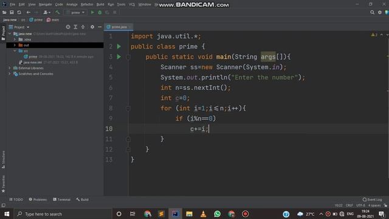
Task: Open the Problems tool window
Action: [38, 200]
